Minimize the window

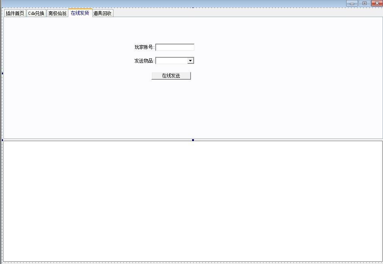pyautogui.click(x=352, y=3)
